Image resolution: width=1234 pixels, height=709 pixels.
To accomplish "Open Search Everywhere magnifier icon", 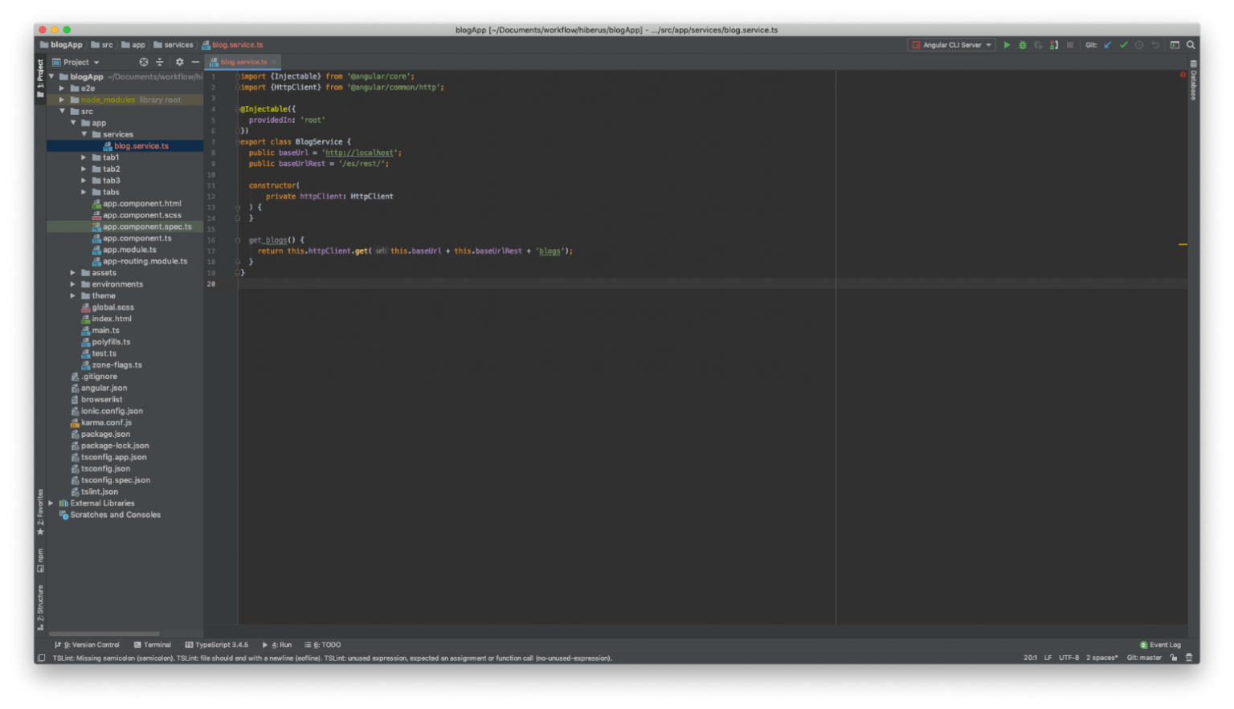I will pyautogui.click(x=1191, y=45).
